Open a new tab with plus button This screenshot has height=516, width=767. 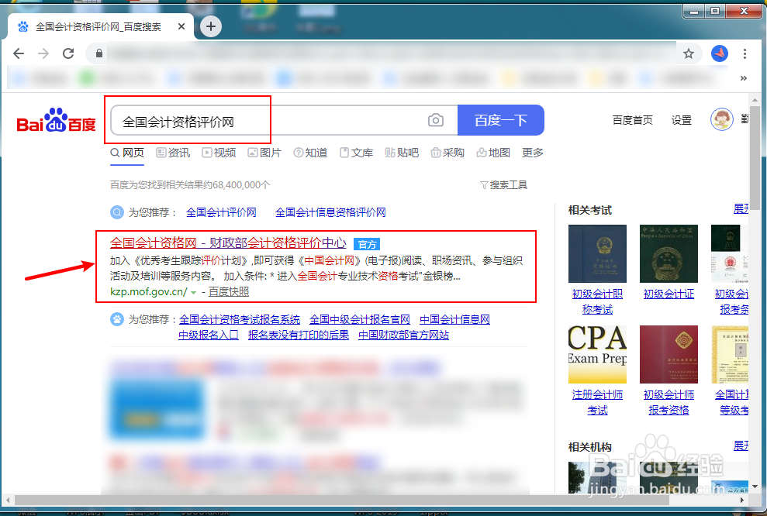211,26
